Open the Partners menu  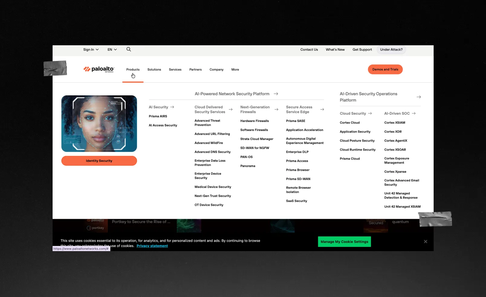(x=196, y=69)
